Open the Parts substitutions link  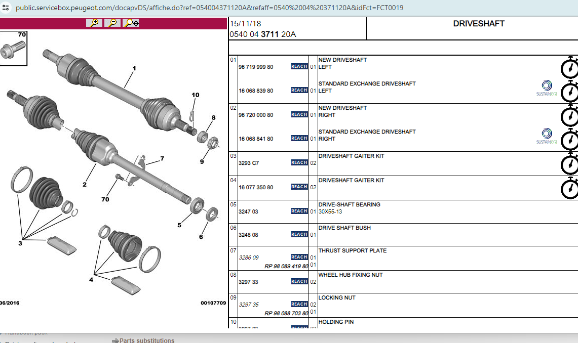[x=147, y=340]
